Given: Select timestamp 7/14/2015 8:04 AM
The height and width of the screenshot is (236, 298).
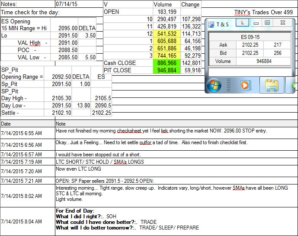Looking at the screenshot, I should tap(28, 221).
